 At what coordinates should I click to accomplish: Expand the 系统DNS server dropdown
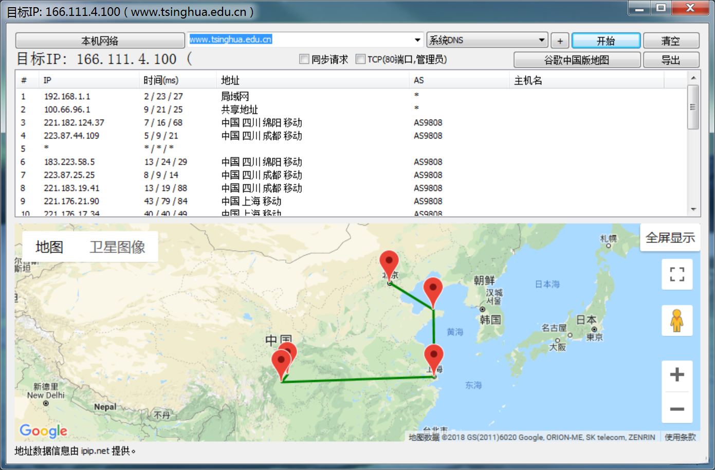[x=541, y=40]
